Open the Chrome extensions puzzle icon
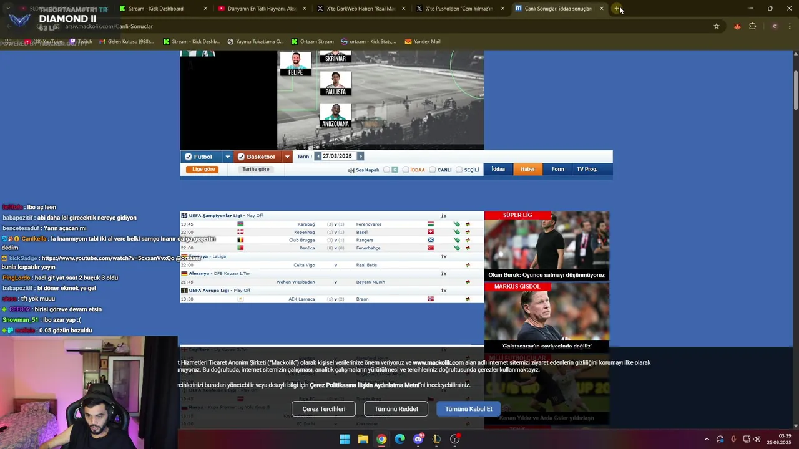The height and width of the screenshot is (449, 799). (x=752, y=26)
